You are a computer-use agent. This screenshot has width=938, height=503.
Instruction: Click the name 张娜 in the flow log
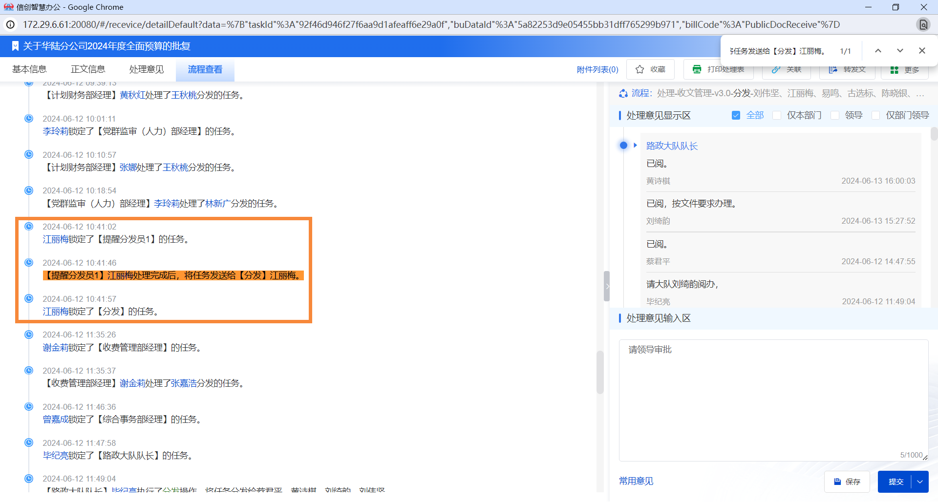tap(128, 167)
